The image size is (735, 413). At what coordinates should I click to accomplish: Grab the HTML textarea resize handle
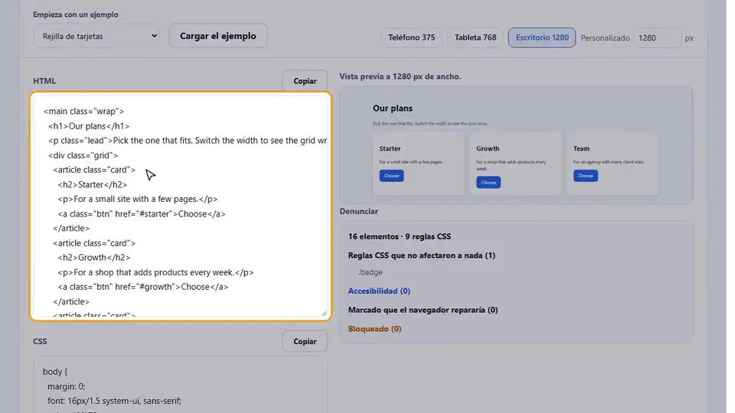tap(324, 314)
